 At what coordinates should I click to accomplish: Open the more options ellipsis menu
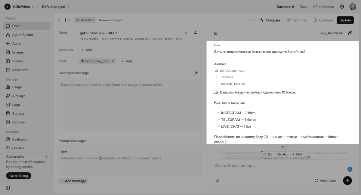point(251,20)
